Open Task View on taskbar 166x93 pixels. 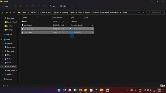coord(70,90)
